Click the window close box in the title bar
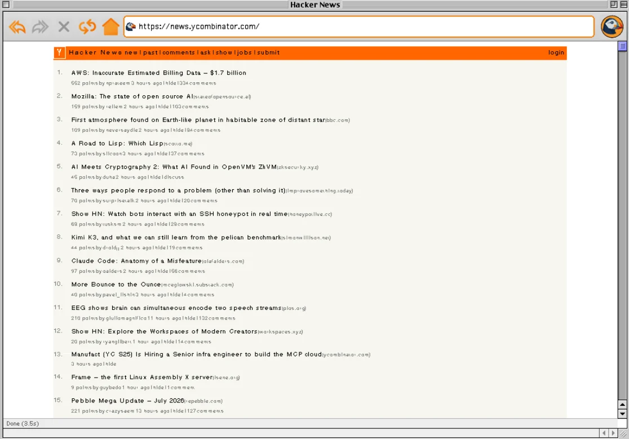629x439 pixels. 6,5
